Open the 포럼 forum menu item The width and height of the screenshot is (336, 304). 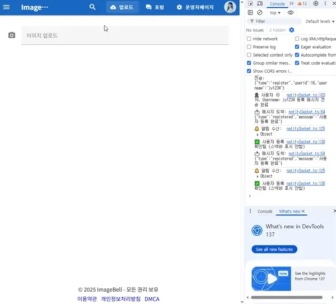pyautogui.click(x=155, y=7)
